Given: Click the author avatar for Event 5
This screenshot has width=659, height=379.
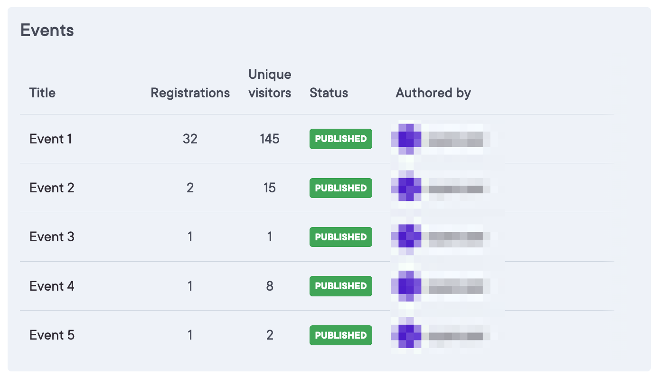Looking at the screenshot, I should pos(406,335).
